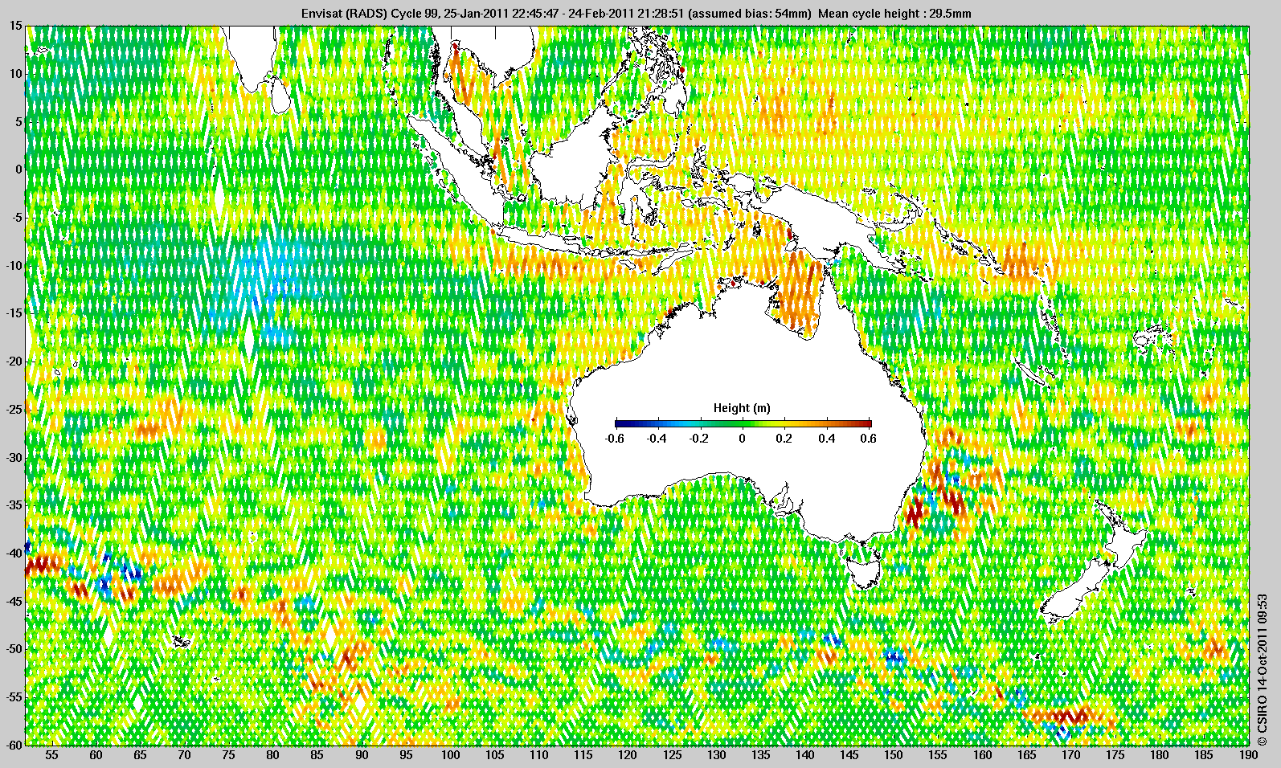Click the 0 tick on the colorbar
The width and height of the screenshot is (1281, 768).
pos(742,439)
